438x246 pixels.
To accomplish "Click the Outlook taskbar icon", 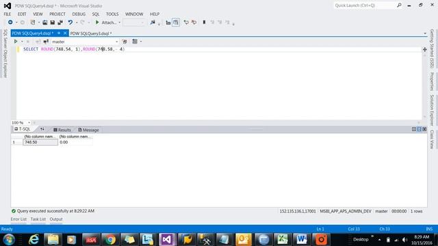I will (244, 240).
